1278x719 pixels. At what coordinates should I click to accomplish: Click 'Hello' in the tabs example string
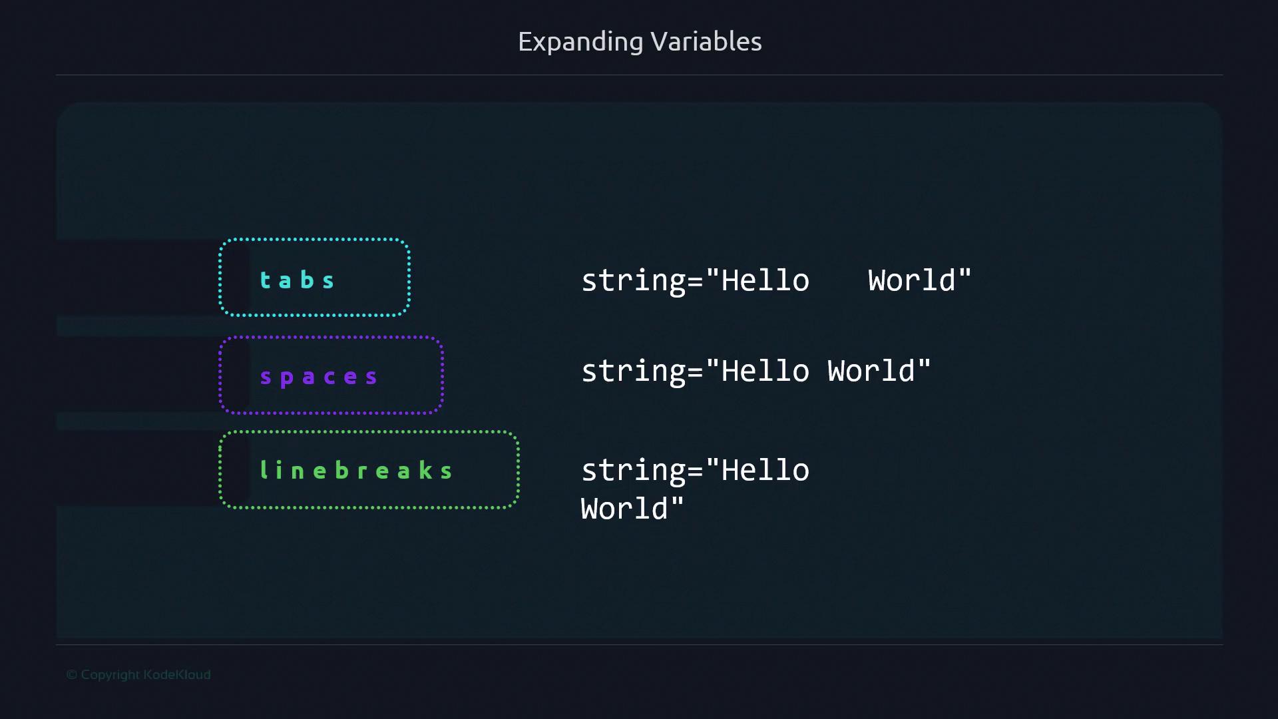pyautogui.click(x=765, y=280)
